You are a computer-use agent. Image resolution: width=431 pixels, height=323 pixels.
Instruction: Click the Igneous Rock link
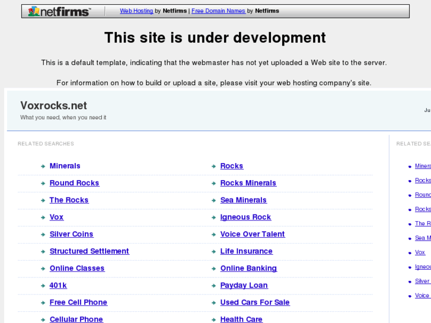246,217
